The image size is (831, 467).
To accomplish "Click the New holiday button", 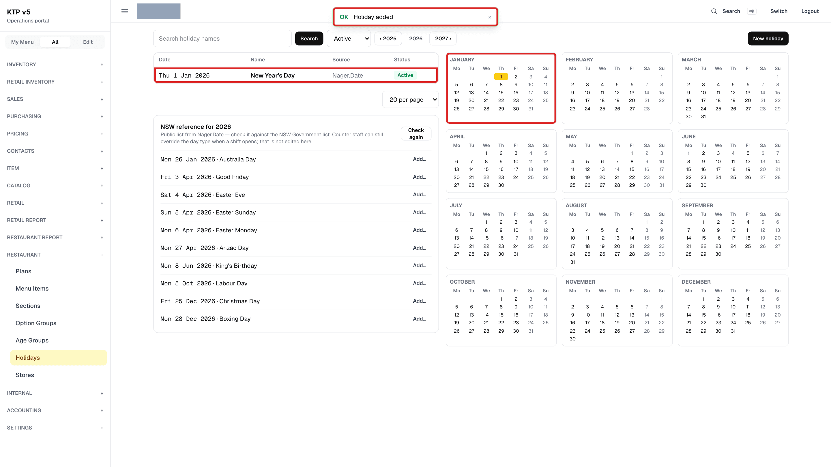I will (768, 39).
